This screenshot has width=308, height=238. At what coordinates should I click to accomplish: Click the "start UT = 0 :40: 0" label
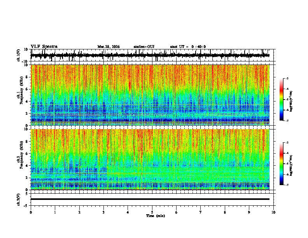pos(188,47)
